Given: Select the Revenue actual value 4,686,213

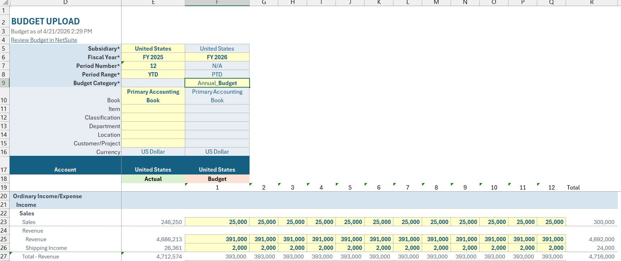Looking at the screenshot, I should click(169, 239).
